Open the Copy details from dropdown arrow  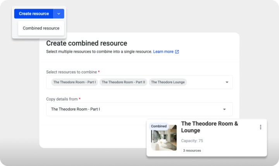224,109
